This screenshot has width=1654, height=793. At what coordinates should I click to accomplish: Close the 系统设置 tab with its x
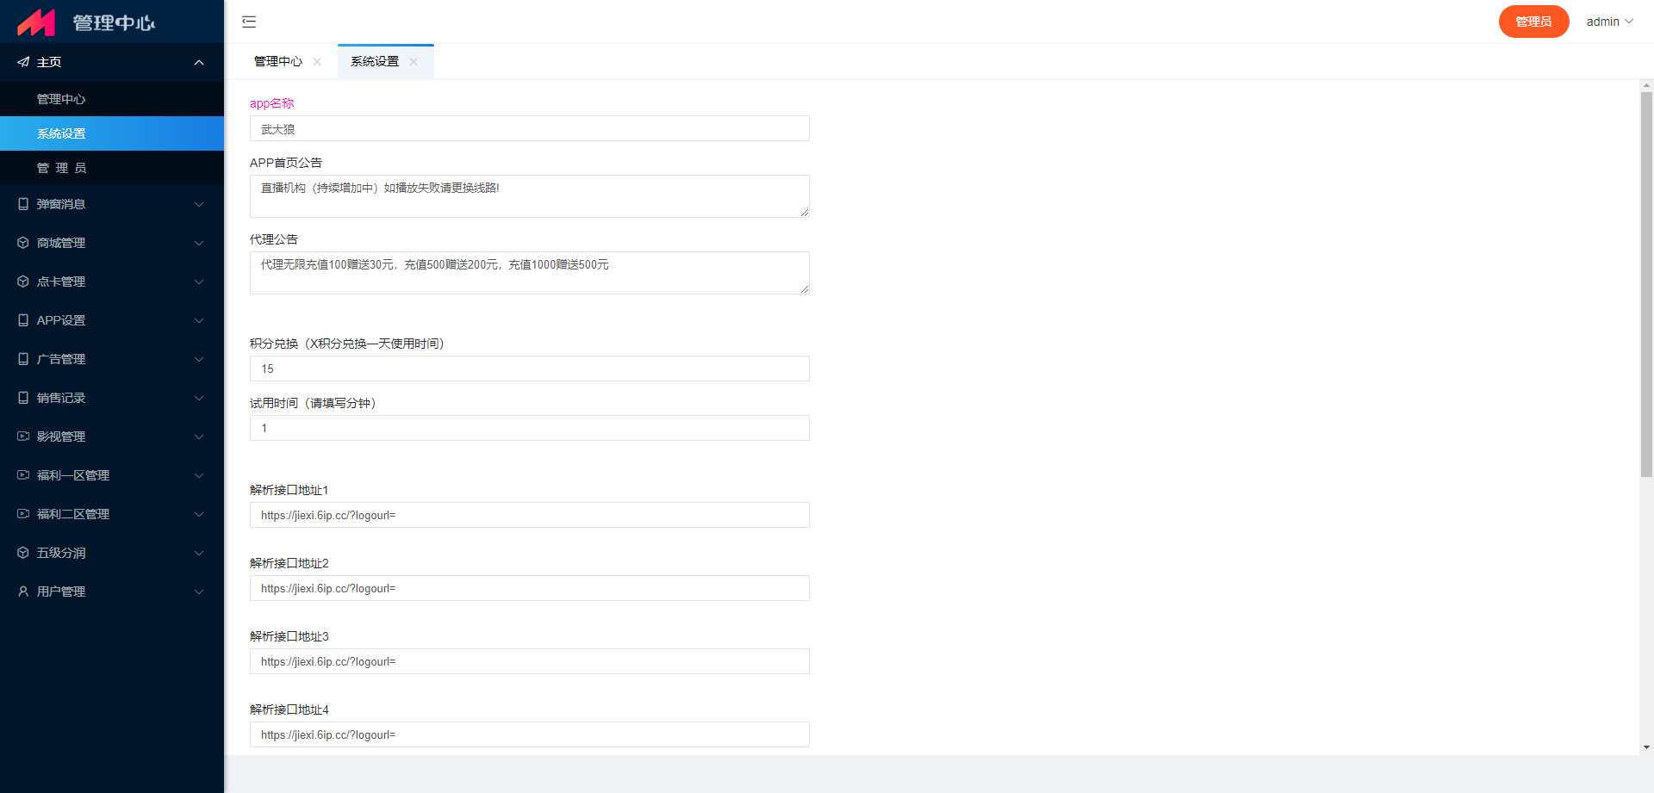click(x=413, y=61)
